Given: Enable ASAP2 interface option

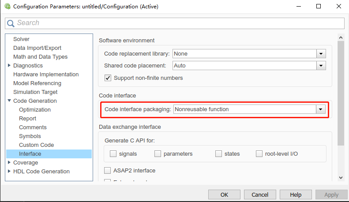Looking at the screenshot, I should tap(107, 170).
